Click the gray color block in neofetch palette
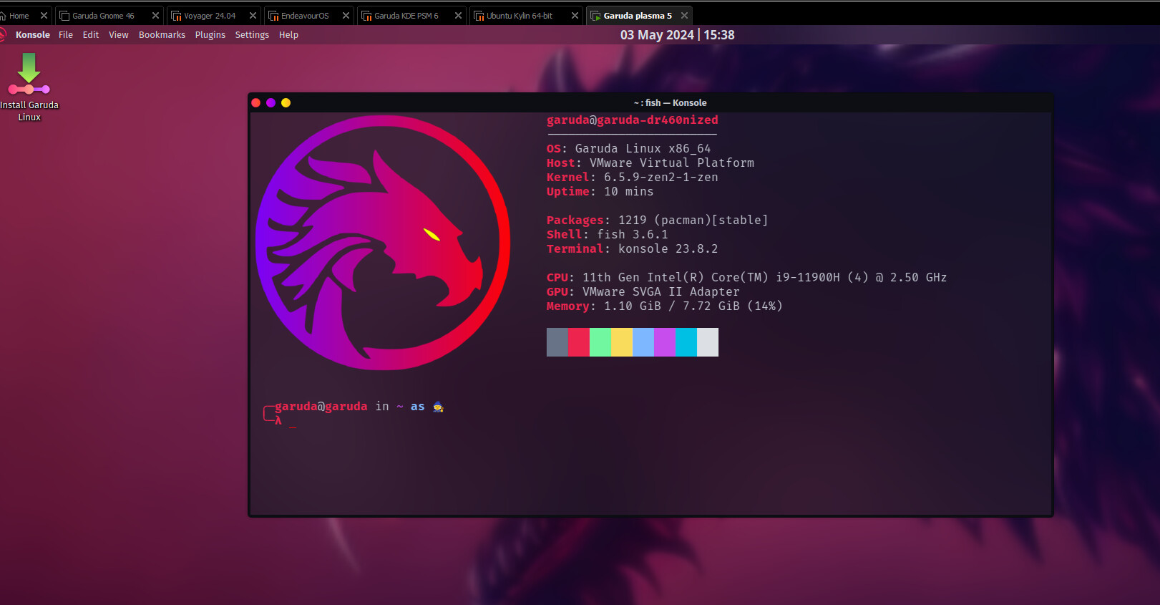This screenshot has height=605, width=1160. [x=557, y=342]
